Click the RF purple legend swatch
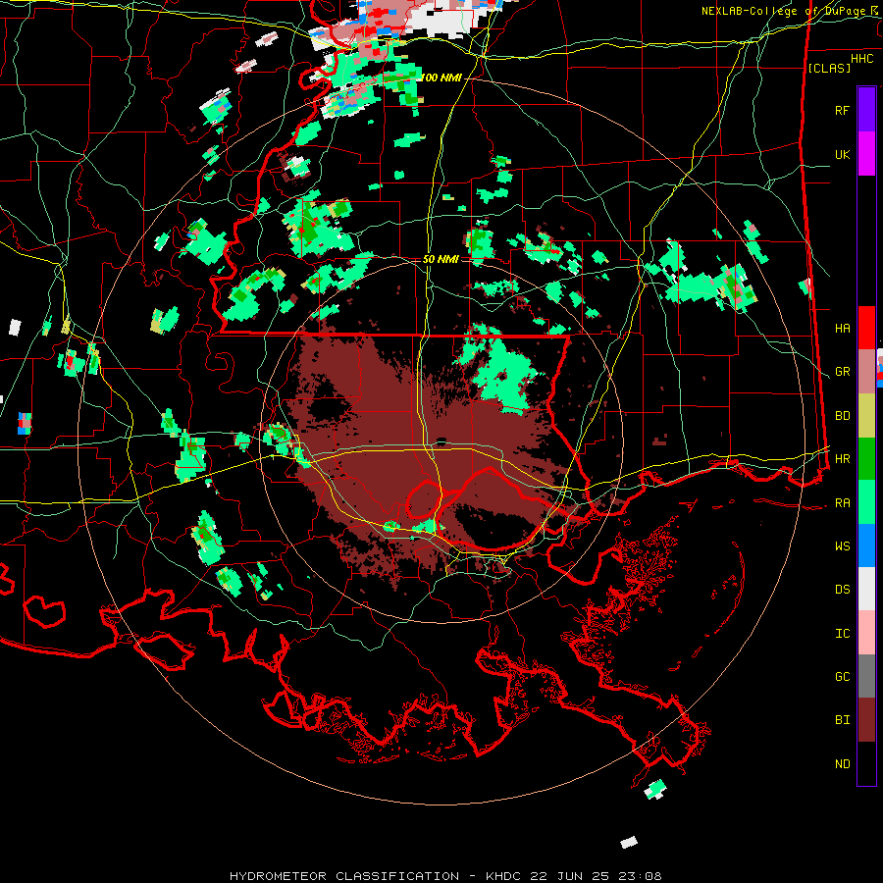Viewport: 883px width, 883px height. [x=866, y=110]
